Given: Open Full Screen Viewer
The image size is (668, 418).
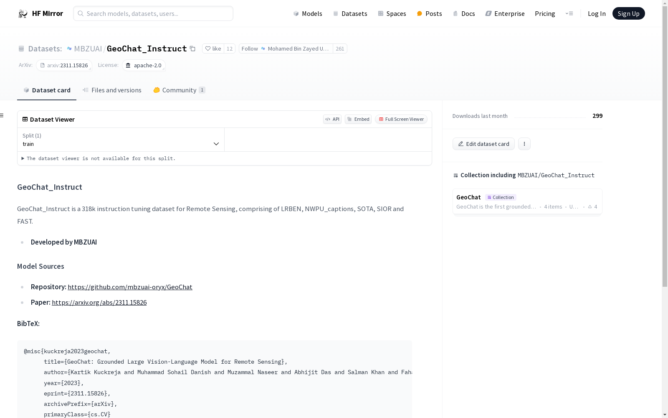Looking at the screenshot, I should coord(401,119).
